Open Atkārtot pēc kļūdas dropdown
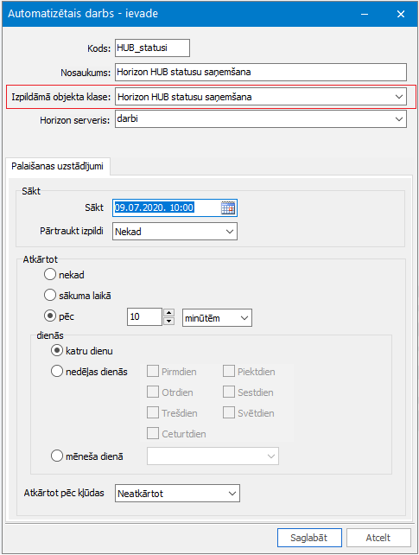The height and width of the screenshot is (555, 419). point(232,494)
